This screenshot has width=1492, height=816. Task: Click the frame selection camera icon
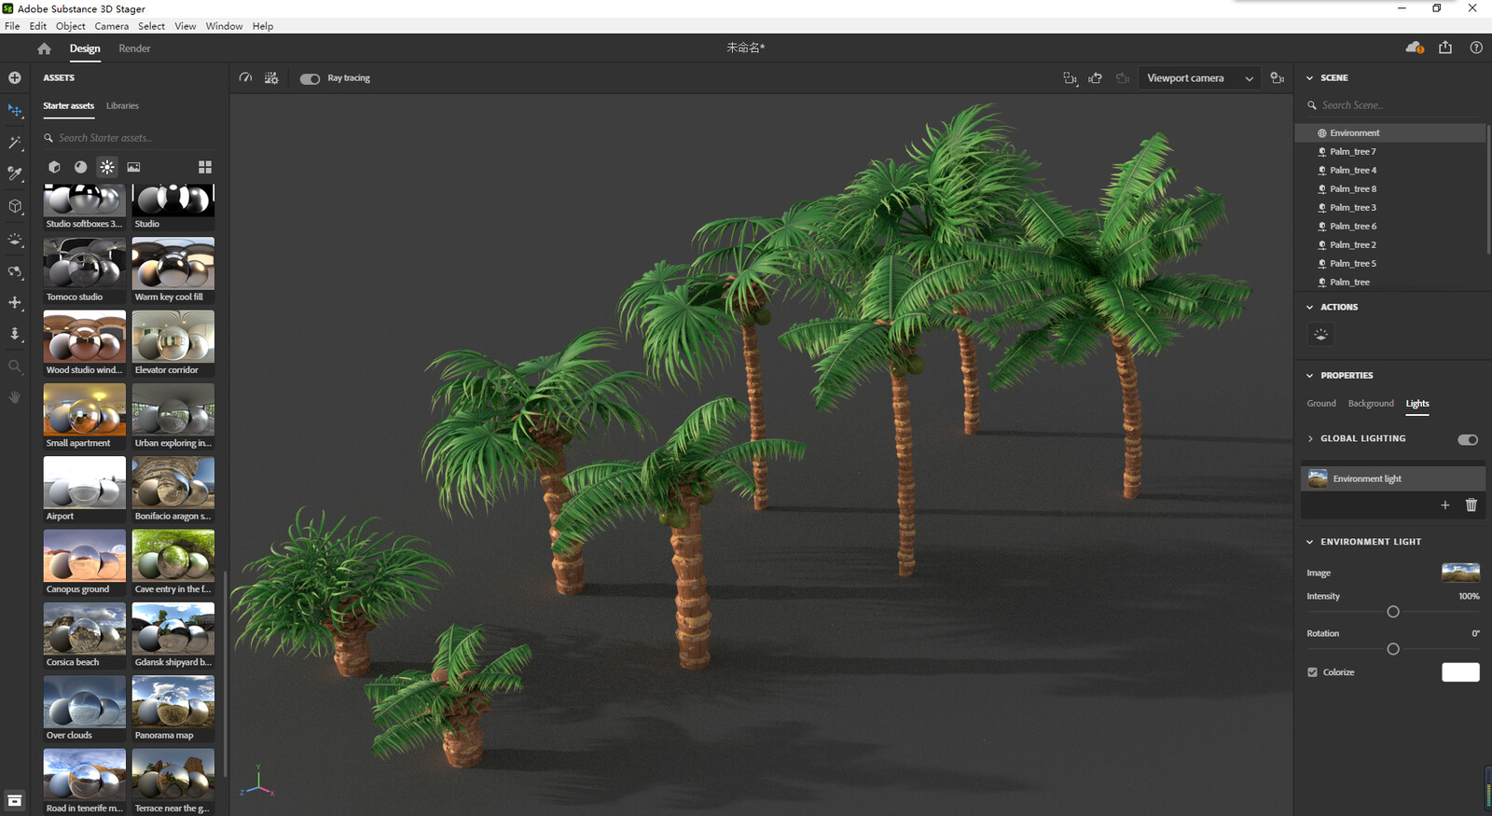(1071, 78)
